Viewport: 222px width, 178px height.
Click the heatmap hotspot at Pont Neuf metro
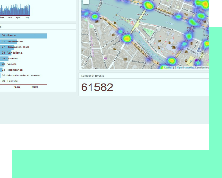pos(127,39)
